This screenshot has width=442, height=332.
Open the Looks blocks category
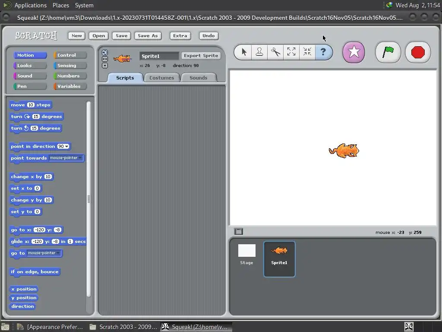coord(30,66)
